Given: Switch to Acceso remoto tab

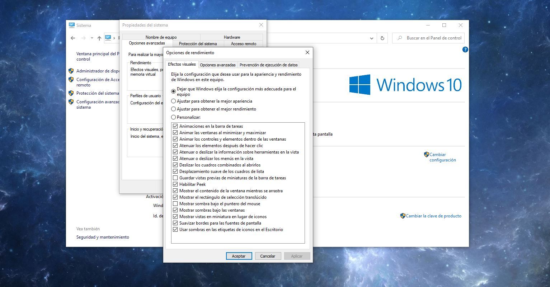Looking at the screenshot, I should pos(244,44).
